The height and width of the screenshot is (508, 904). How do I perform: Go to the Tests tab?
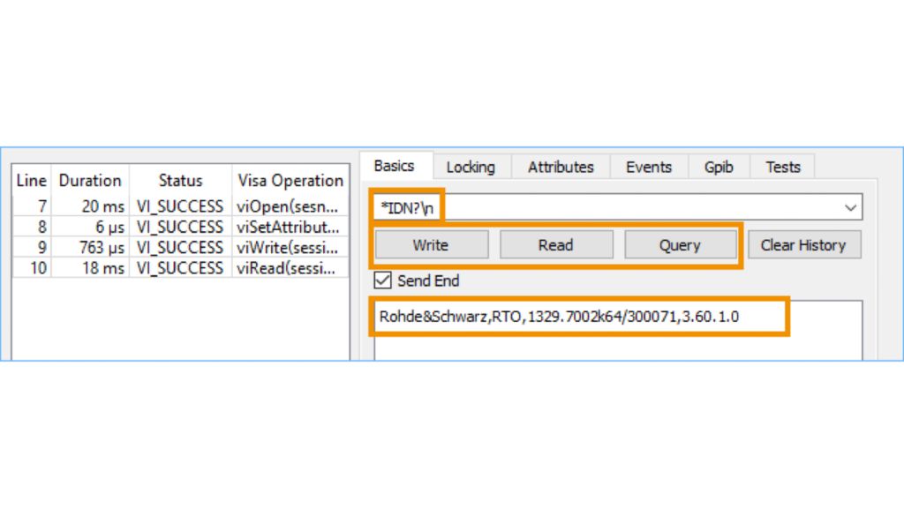click(x=782, y=167)
